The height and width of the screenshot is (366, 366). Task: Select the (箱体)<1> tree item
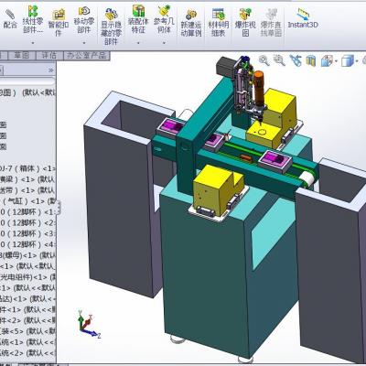coord(27,168)
